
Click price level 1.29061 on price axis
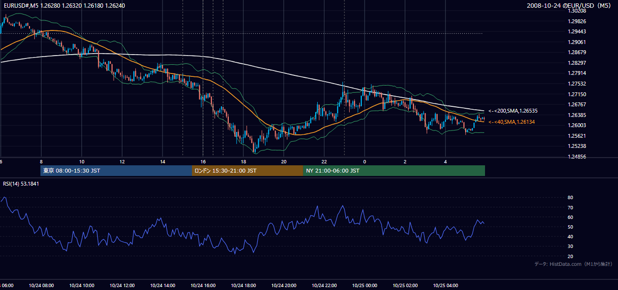[x=577, y=42]
